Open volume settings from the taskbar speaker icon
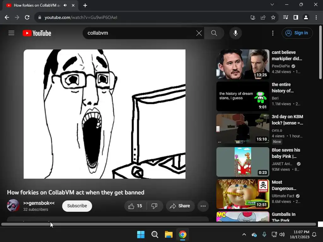 pyautogui.click(x=282, y=234)
